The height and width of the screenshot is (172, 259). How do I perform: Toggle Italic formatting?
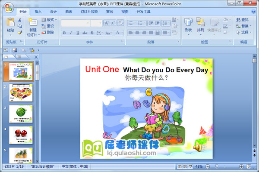click(71, 33)
